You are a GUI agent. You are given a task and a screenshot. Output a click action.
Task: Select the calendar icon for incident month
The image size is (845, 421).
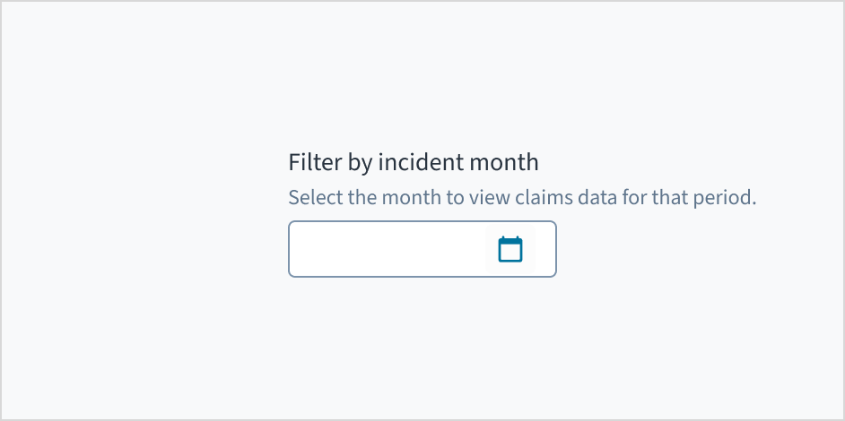point(510,249)
